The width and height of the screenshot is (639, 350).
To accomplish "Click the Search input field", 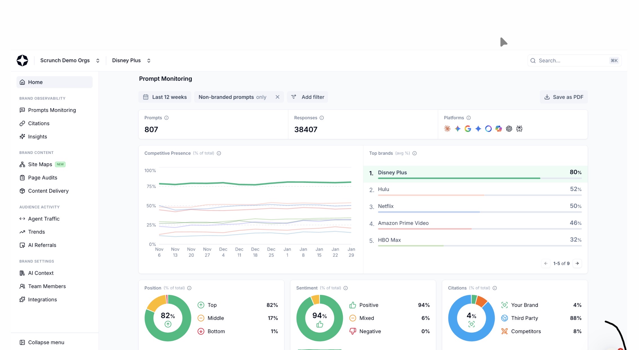I will [x=575, y=60].
